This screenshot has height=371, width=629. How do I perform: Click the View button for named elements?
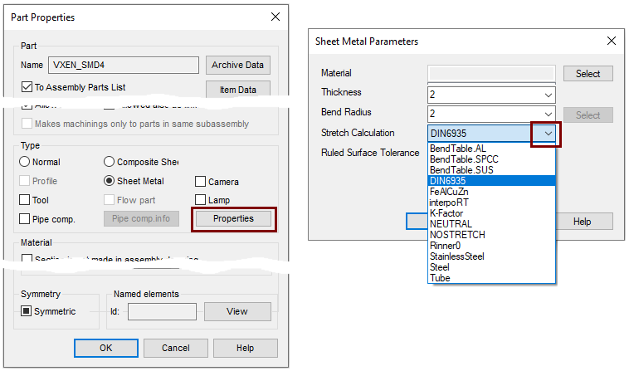point(237,311)
